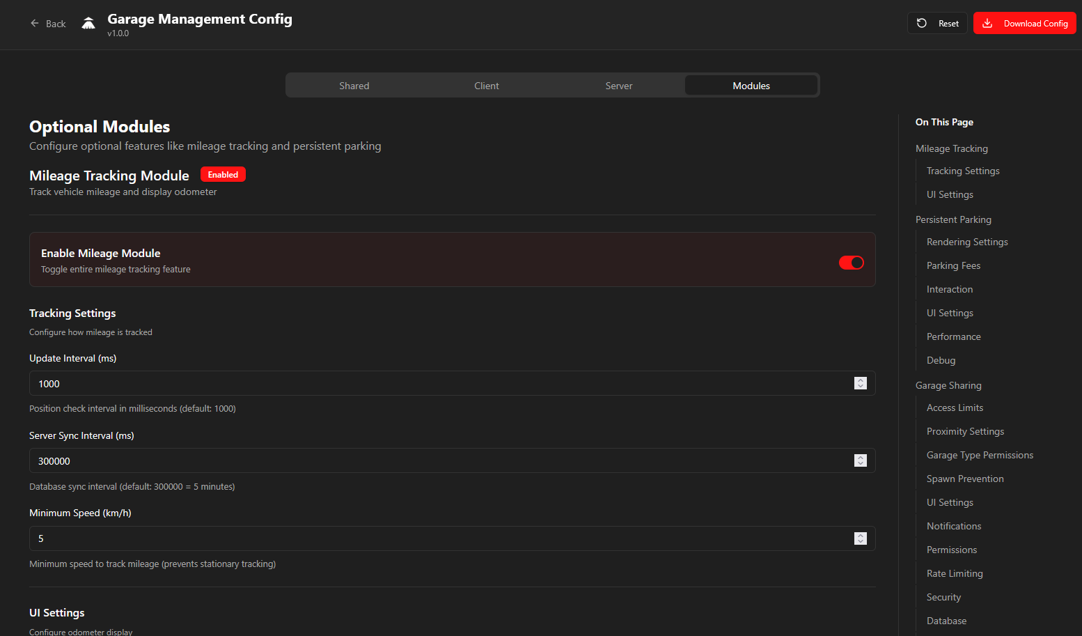Image resolution: width=1082 pixels, height=636 pixels.
Task: Click the Minimum Speed stepper arrows
Action: pyautogui.click(x=861, y=538)
